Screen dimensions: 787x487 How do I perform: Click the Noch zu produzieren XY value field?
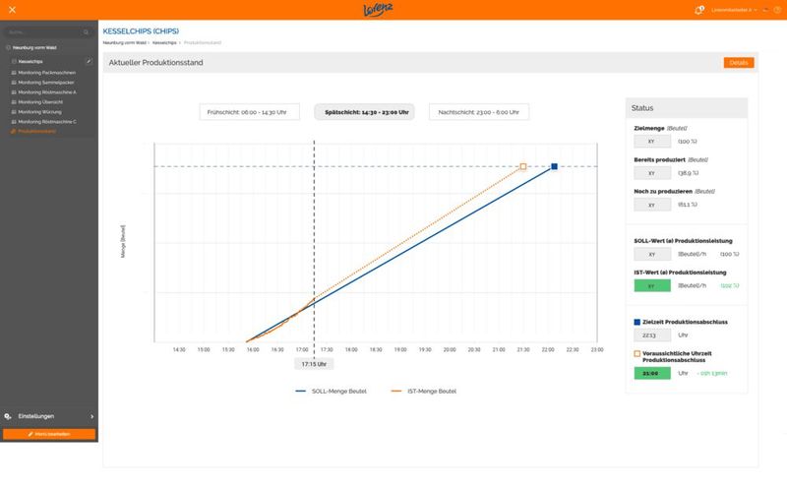[x=652, y=205]
